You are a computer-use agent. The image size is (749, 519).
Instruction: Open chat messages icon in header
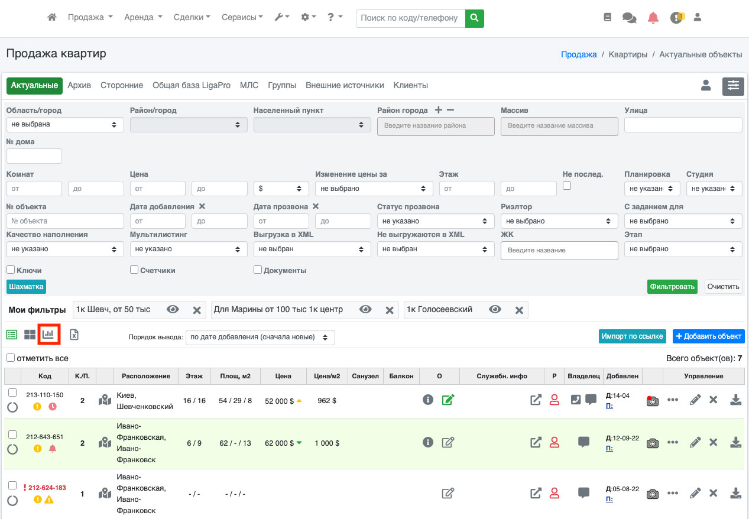(x=629, y=18)
